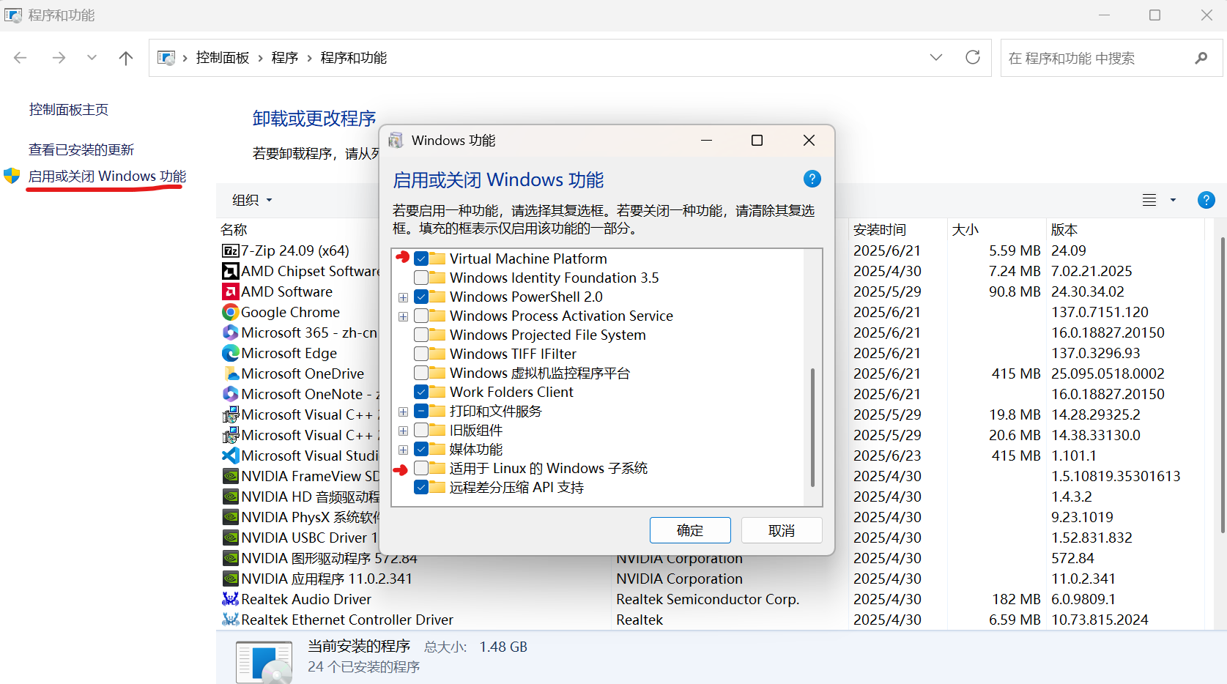Viewport: 1227px width, 684px height.
Task: Enable 适用于 Linux 的 Windows 子系统 checkbox
Action: tap(421, 468)
